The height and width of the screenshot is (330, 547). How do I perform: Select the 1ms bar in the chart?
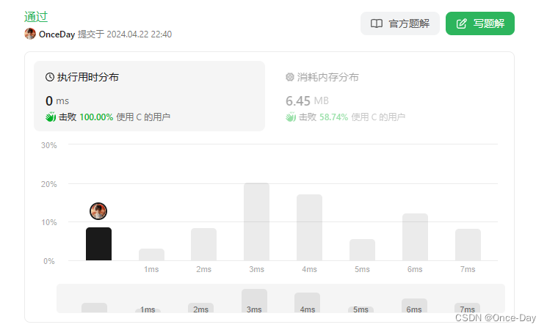point(151,254)
